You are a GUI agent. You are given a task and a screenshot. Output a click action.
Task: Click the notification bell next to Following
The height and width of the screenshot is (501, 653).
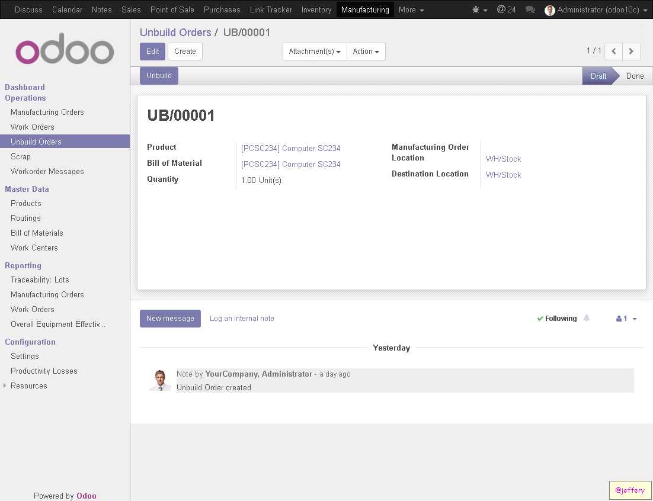(587, 319)
